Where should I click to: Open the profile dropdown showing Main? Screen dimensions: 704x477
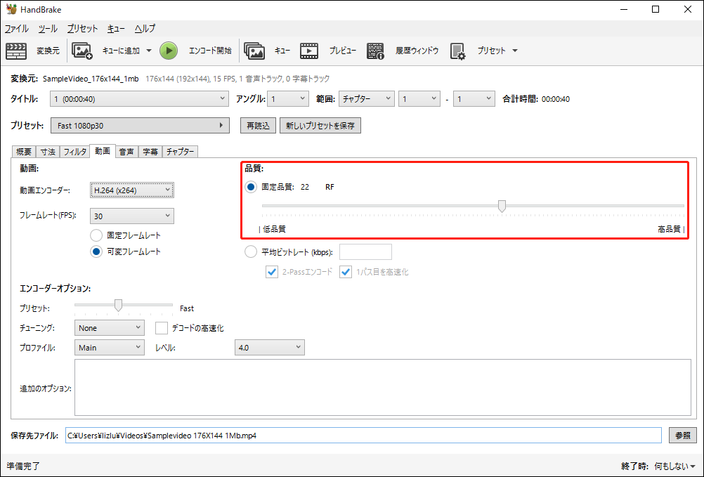(109, 348)
